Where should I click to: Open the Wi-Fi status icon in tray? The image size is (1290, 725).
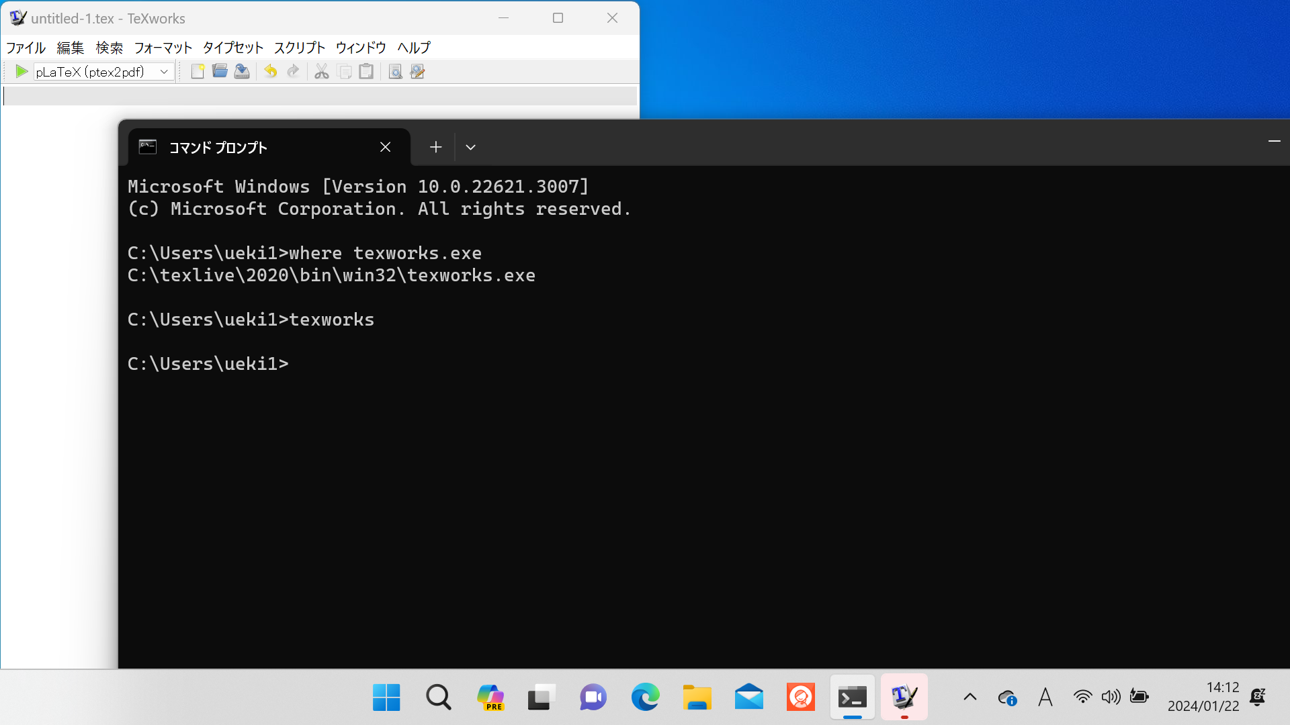coord(1082,697)
